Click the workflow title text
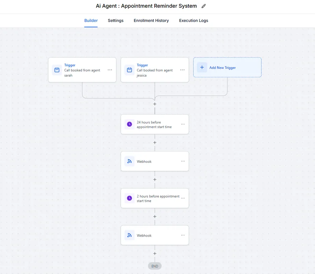This screenshot has width=315, height=274. [x=146, y=6]
